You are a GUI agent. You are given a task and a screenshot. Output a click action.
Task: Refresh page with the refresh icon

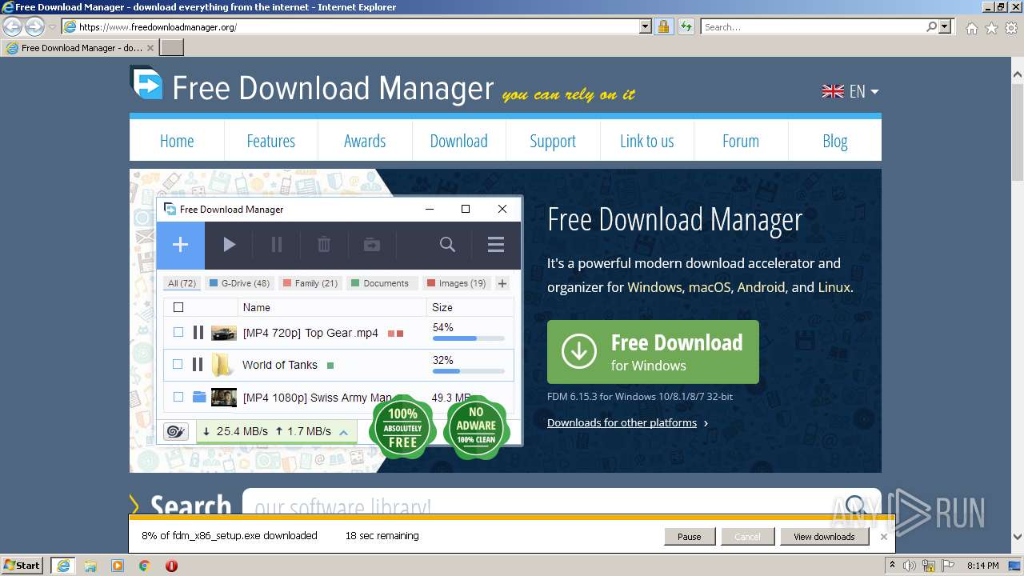686,27
